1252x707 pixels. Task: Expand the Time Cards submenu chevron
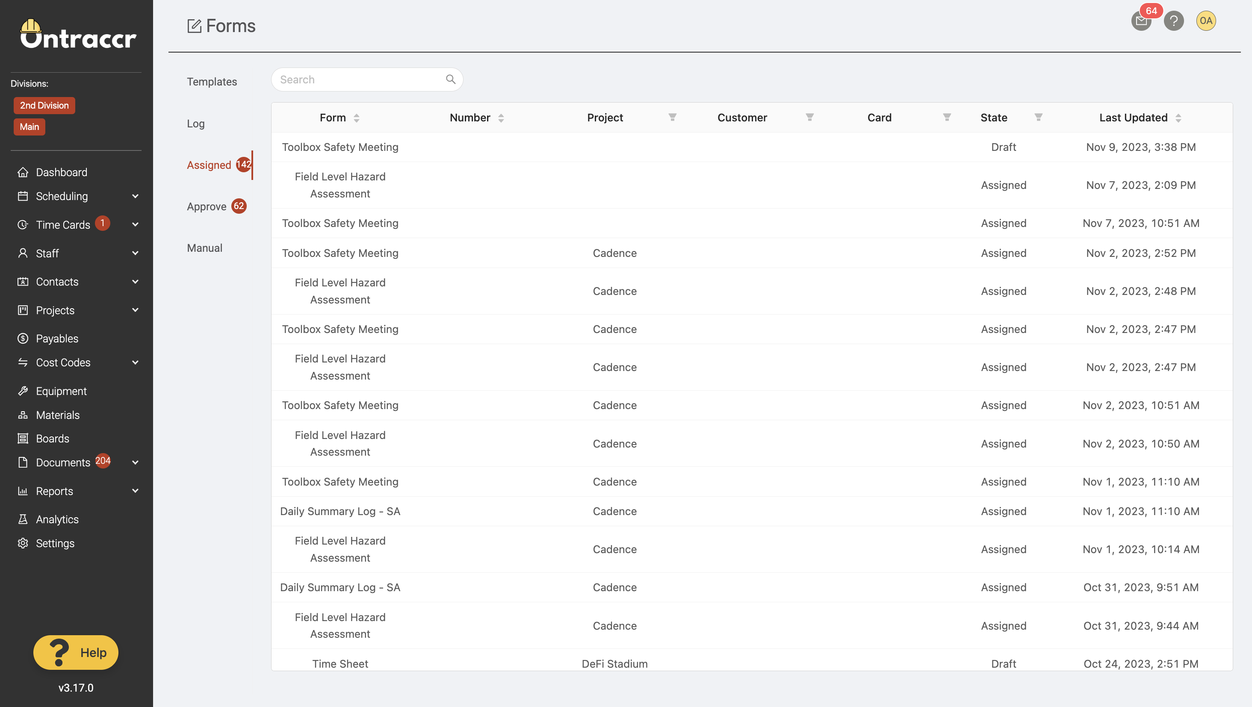[x=135, y=224]
